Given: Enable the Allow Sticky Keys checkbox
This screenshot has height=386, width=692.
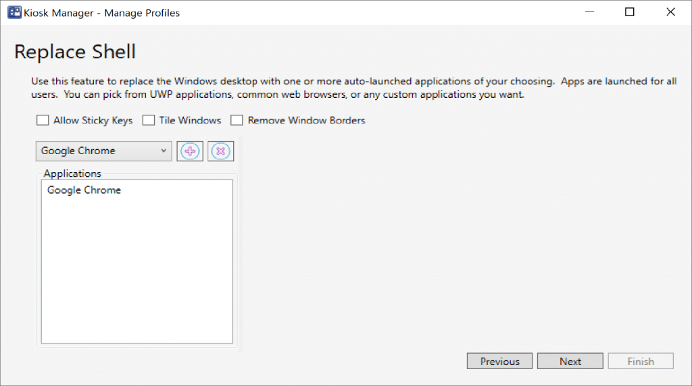Looking at the screenshot, I should 43,120.
